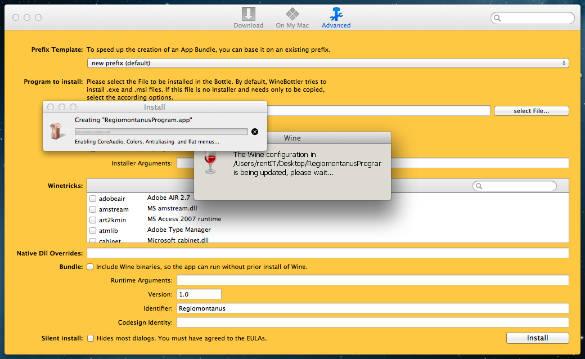Click the Install dialog's package icon
The width and height of the screenshot is (585, 359).
point(56,131)
